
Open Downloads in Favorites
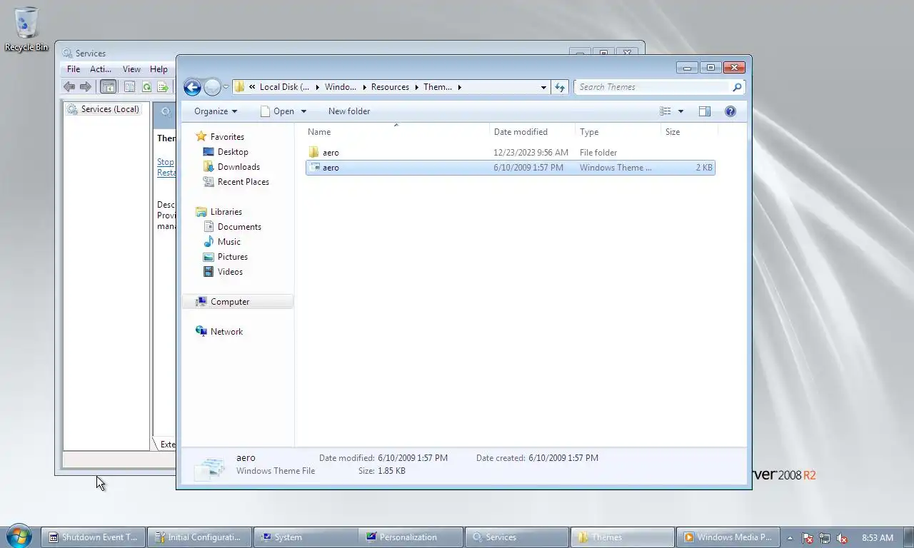tap(238, 167)
